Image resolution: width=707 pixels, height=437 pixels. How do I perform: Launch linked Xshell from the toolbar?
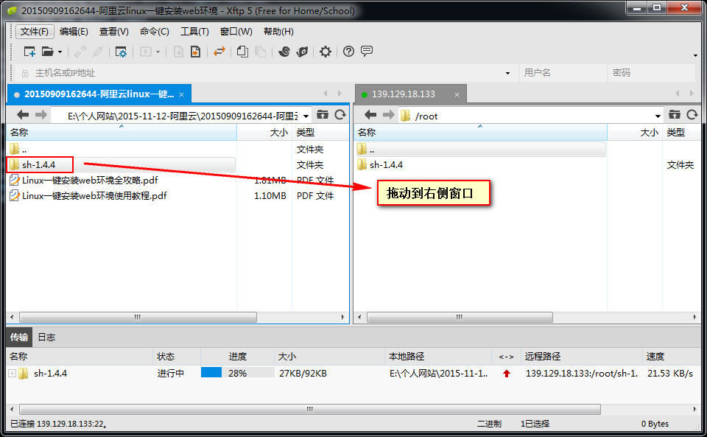(x=285, y=52)
